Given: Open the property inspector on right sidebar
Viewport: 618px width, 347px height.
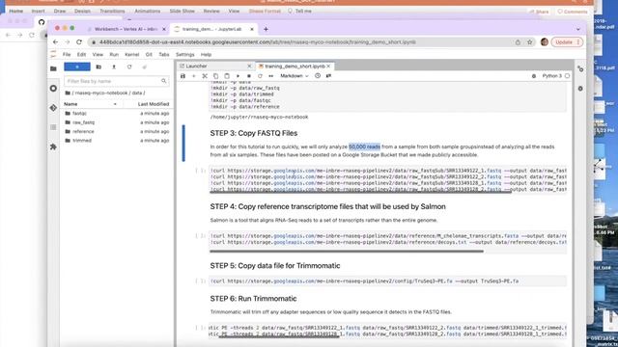Looking at the screenshot, I should pos(580,68).
